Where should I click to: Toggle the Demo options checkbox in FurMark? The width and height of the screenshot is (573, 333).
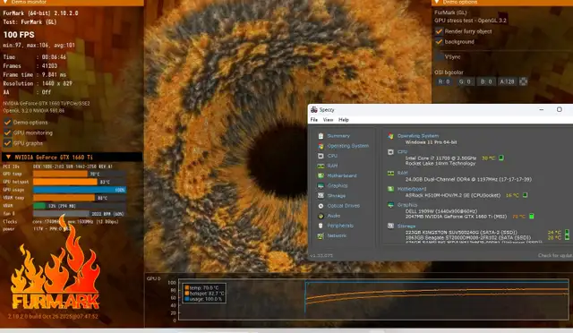tap(7, 123)
